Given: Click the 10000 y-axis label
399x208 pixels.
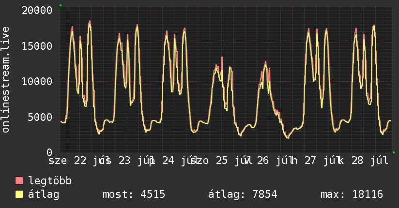Looking at the screenshot, I should [37, 82].
